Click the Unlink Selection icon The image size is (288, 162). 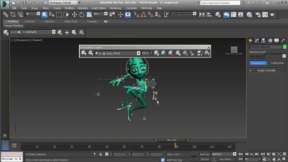click(13, 14)
